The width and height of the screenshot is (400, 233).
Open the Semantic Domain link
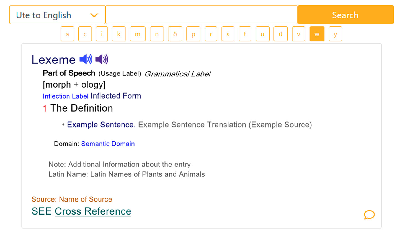click(108, 144)
